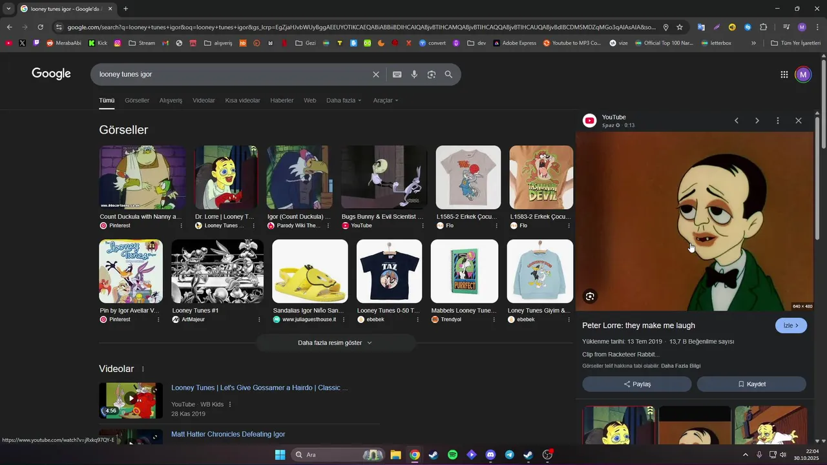Open Chrome extensions puzzle icon
This screenshot has height=465, width=827.
coord(764,27)
